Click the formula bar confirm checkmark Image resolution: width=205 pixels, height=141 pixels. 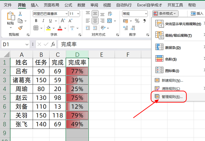coord(46,44)
